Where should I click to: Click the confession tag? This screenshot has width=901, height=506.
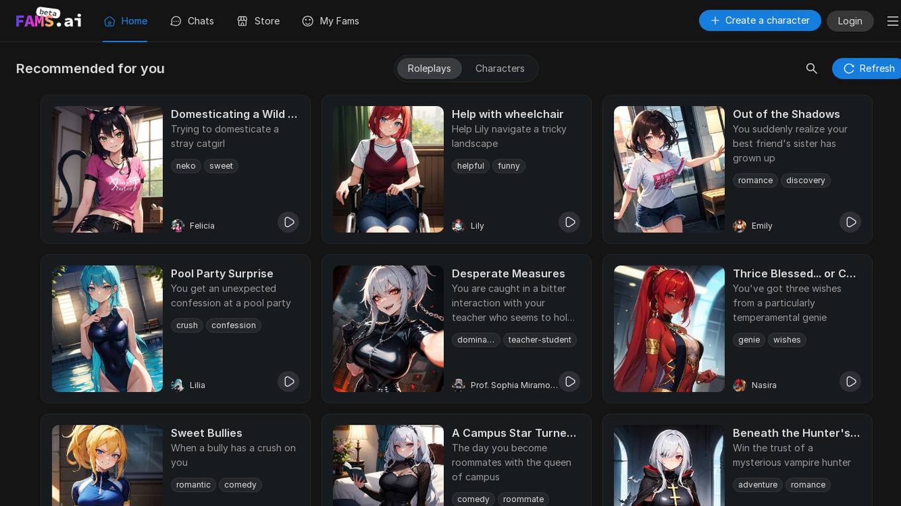(x=233, y=326)
